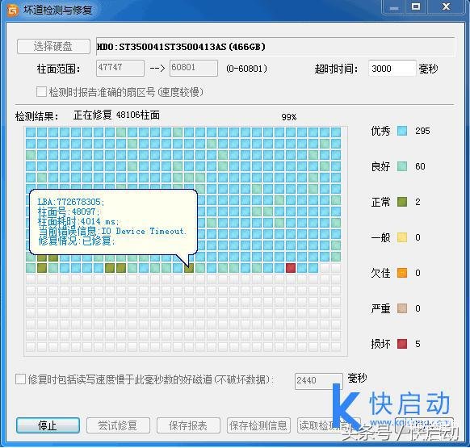Click the 柱面耗时:4014 ms tooltip line

click(78, 221)
